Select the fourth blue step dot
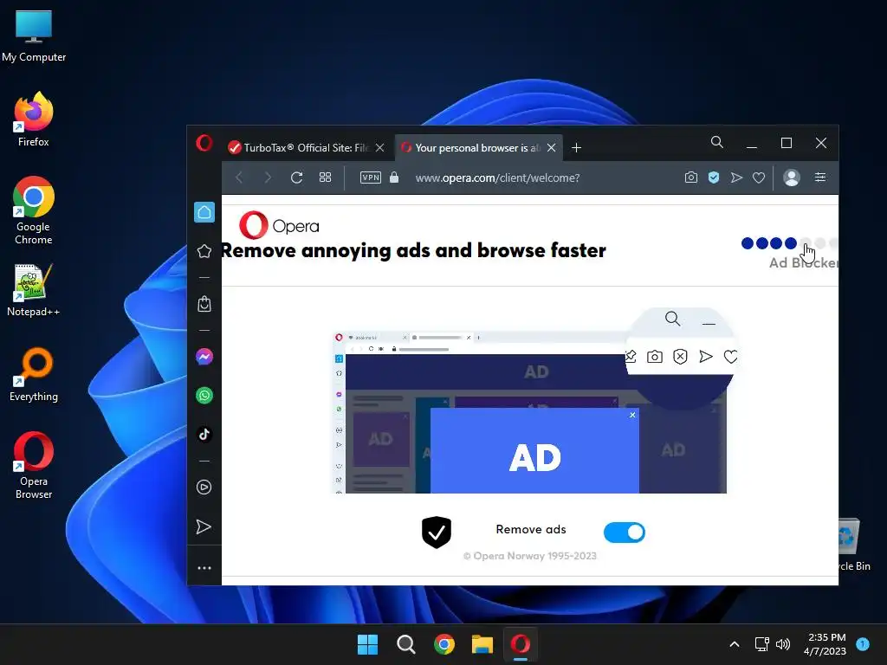 [791, 243]
